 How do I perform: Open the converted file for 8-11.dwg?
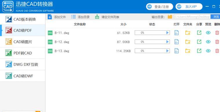(x=177, y=33)
